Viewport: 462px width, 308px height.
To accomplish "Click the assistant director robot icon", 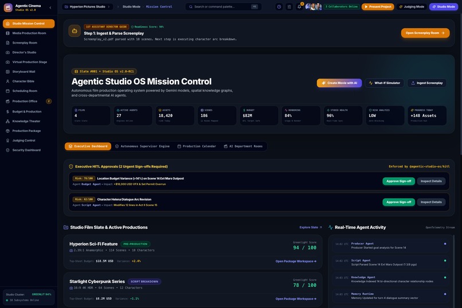I will click(x=75, y=31).
